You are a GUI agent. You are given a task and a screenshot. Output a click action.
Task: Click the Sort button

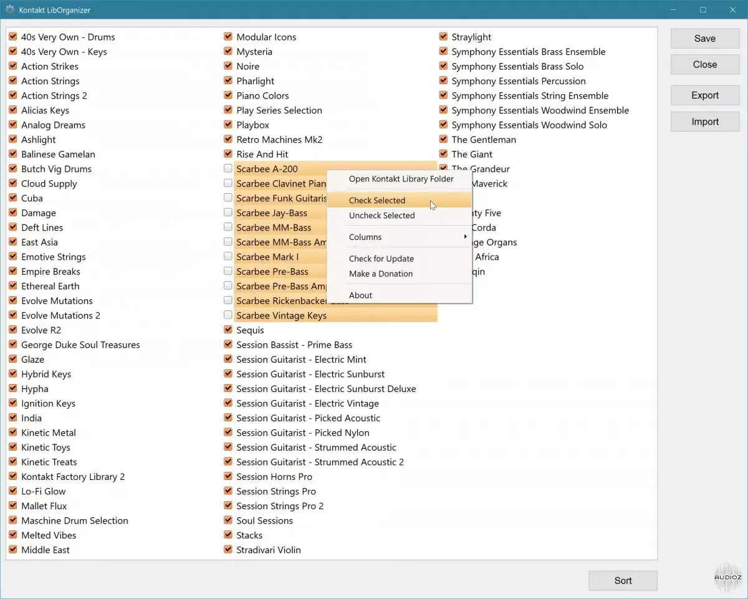coord(623,580)
